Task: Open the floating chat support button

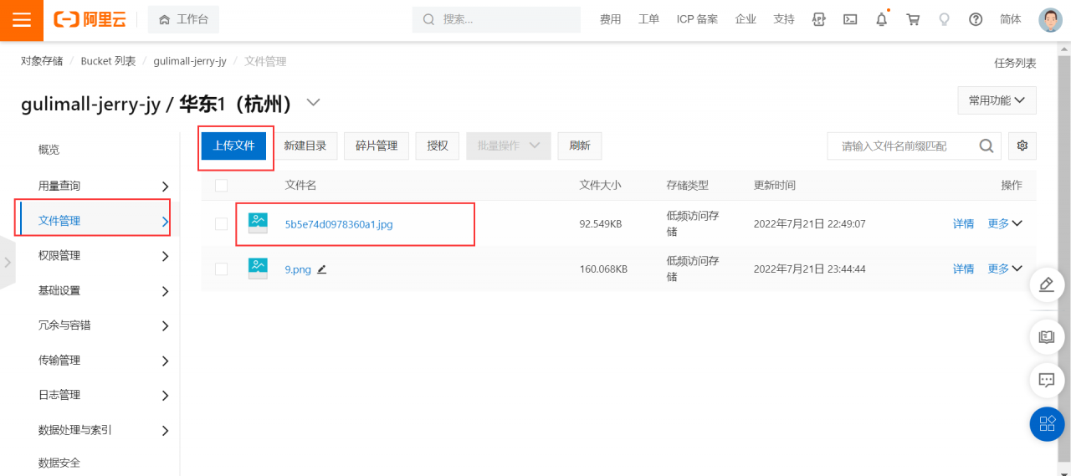Action: 1046,380
